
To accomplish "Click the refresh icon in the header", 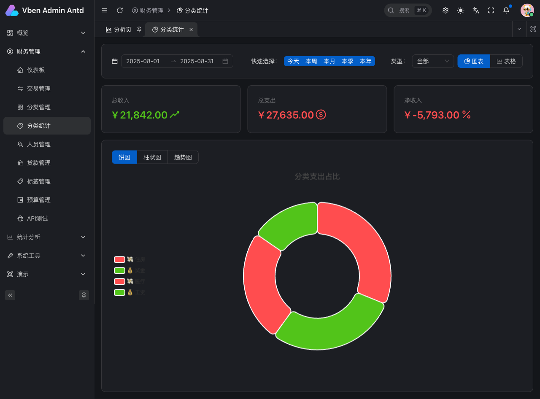I will 120,11.
